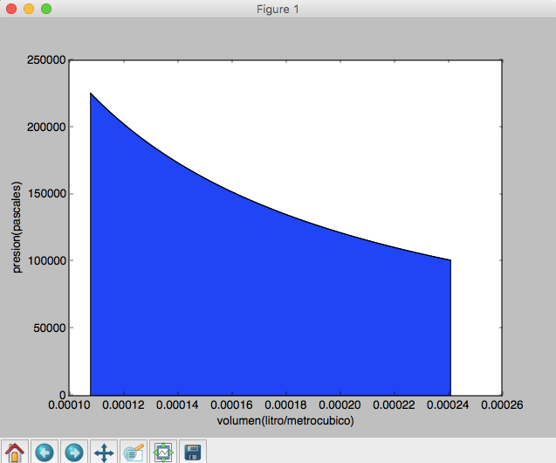Click the y-axis tick label 250000

(46, 60)
